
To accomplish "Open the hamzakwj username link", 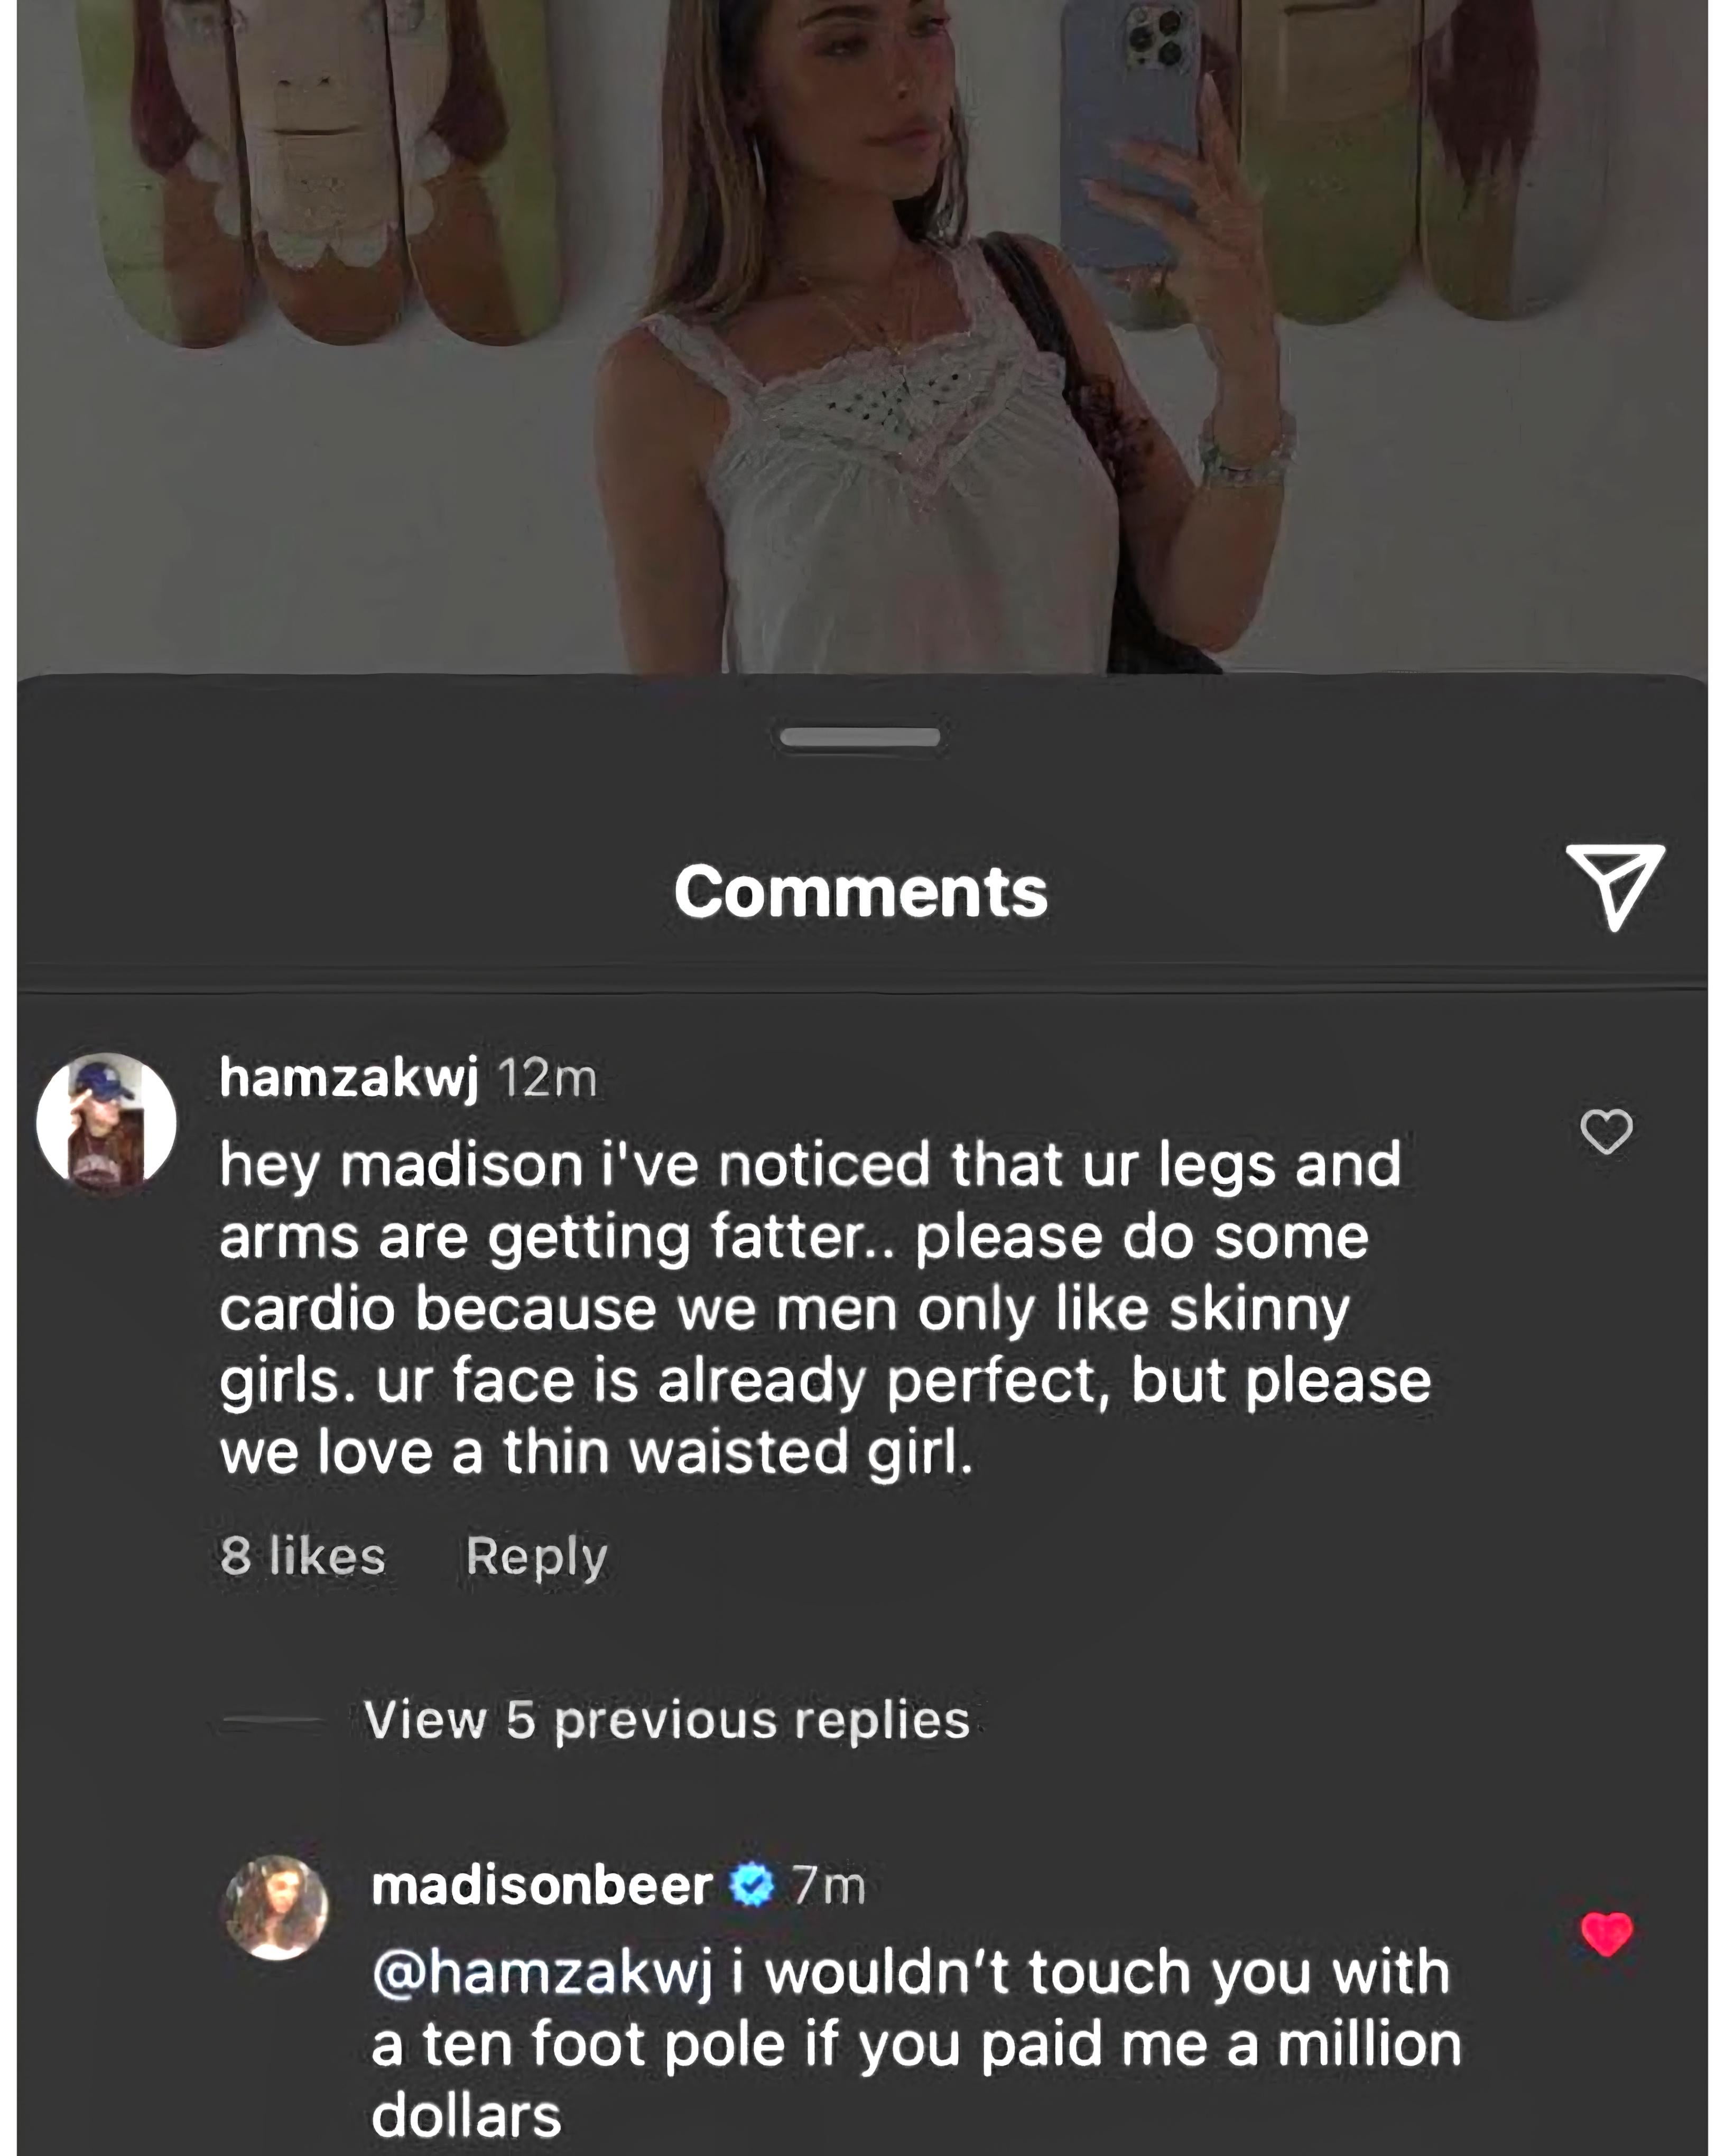I will point(349,1077).
